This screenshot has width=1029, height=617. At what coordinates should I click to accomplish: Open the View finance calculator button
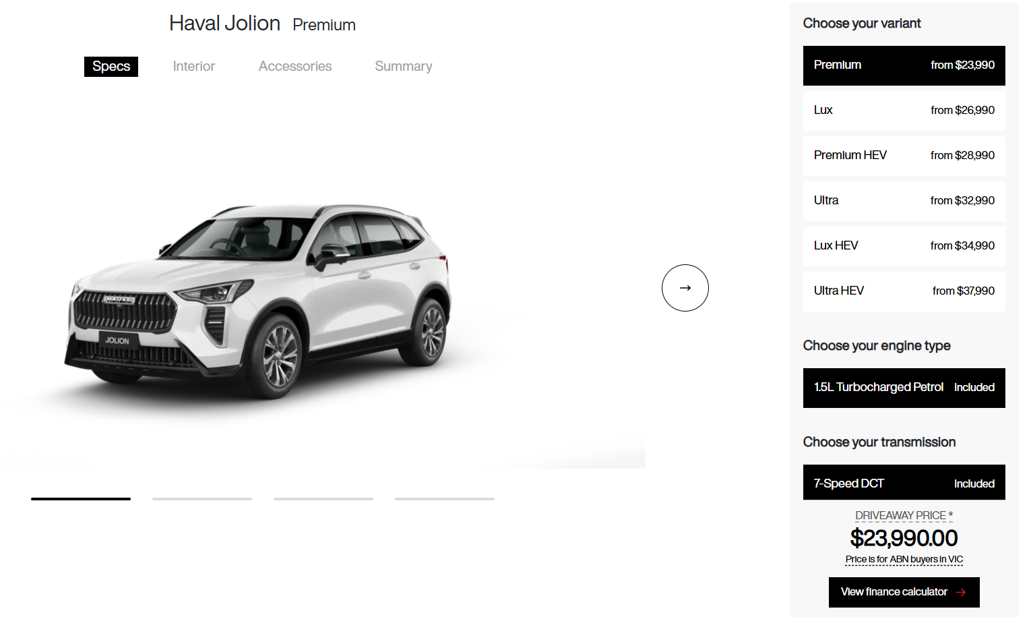904,592
